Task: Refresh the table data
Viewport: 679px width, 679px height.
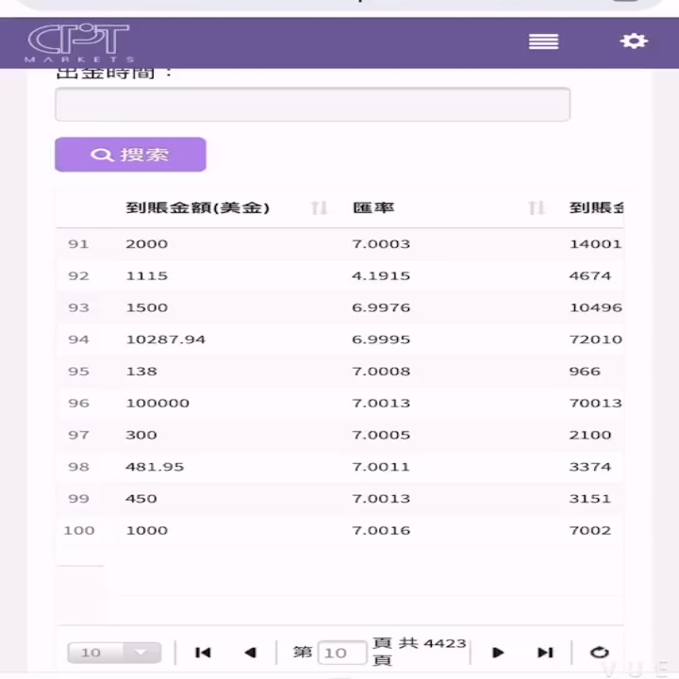Action: pyautogui.click(x=600, y=653)
